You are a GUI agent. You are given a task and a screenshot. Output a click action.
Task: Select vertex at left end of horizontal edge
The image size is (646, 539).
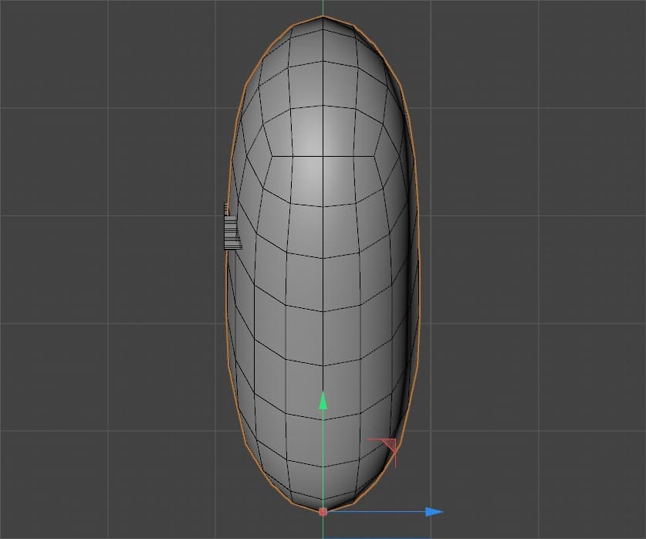(x=271, y=156)
